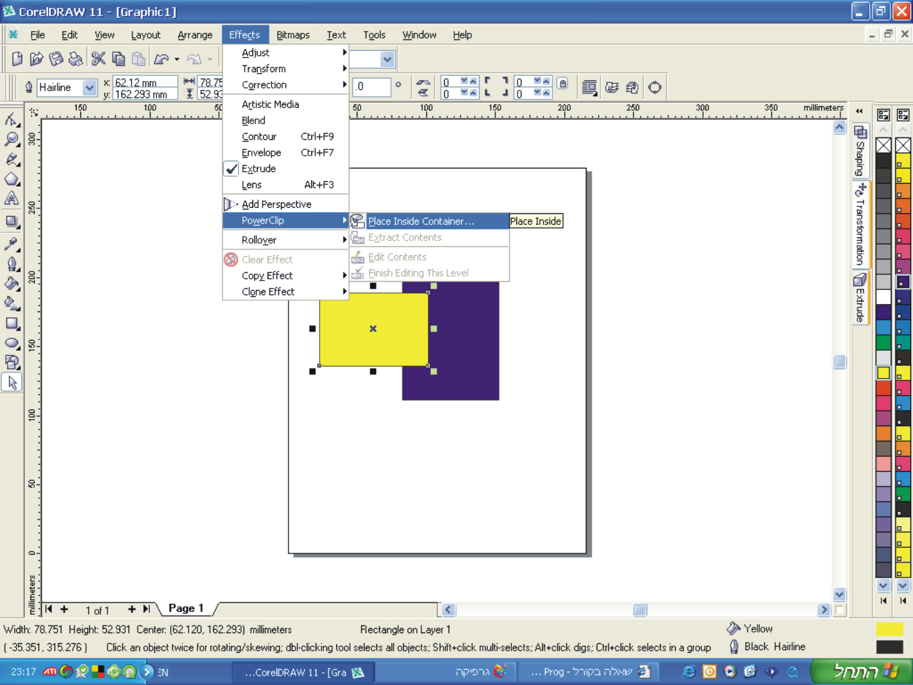Click the y position field showing 162.293 mm

click(x=144, y=94)
